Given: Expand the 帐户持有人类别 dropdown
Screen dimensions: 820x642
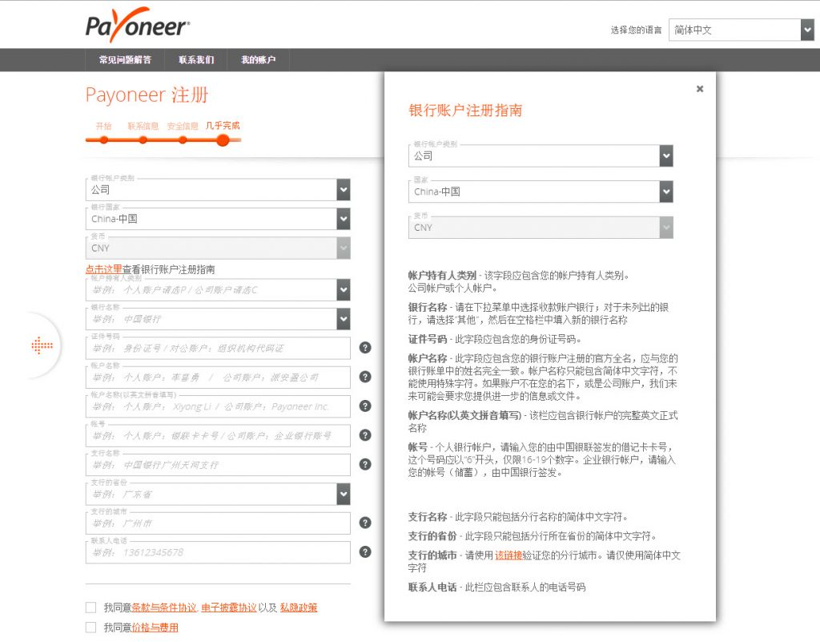Looking at the screenshot, I should tap(343, 289).
